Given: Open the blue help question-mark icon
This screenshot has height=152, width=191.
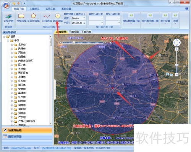Looking at the screenshot, I should pos(186,9).
